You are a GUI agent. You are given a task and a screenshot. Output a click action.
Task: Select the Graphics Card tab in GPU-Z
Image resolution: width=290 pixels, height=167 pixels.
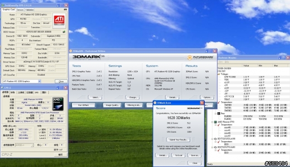click(x=9, y=10)
